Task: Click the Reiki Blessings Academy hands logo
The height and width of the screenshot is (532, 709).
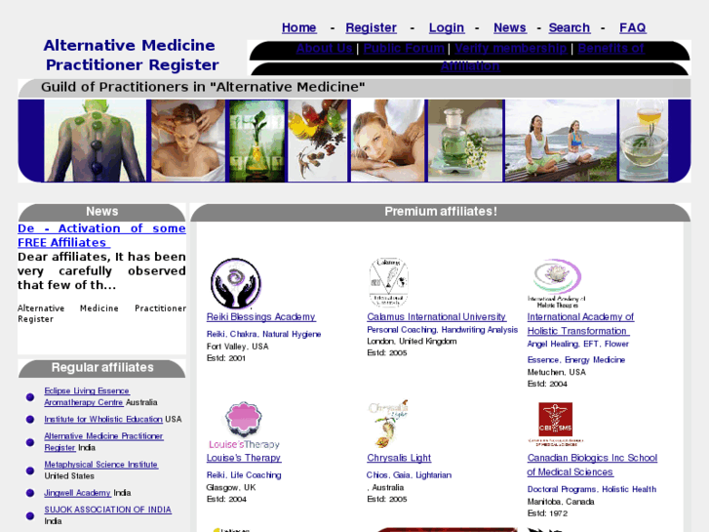Action: (x=236, y=283)
